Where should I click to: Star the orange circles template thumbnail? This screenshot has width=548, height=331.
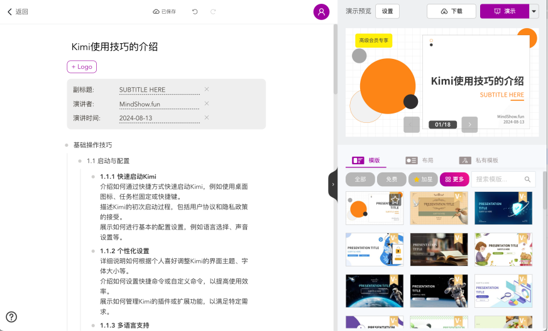click(x=395, y=200)
